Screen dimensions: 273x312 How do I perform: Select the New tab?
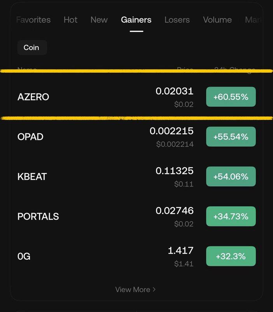[x=99, y=20]
